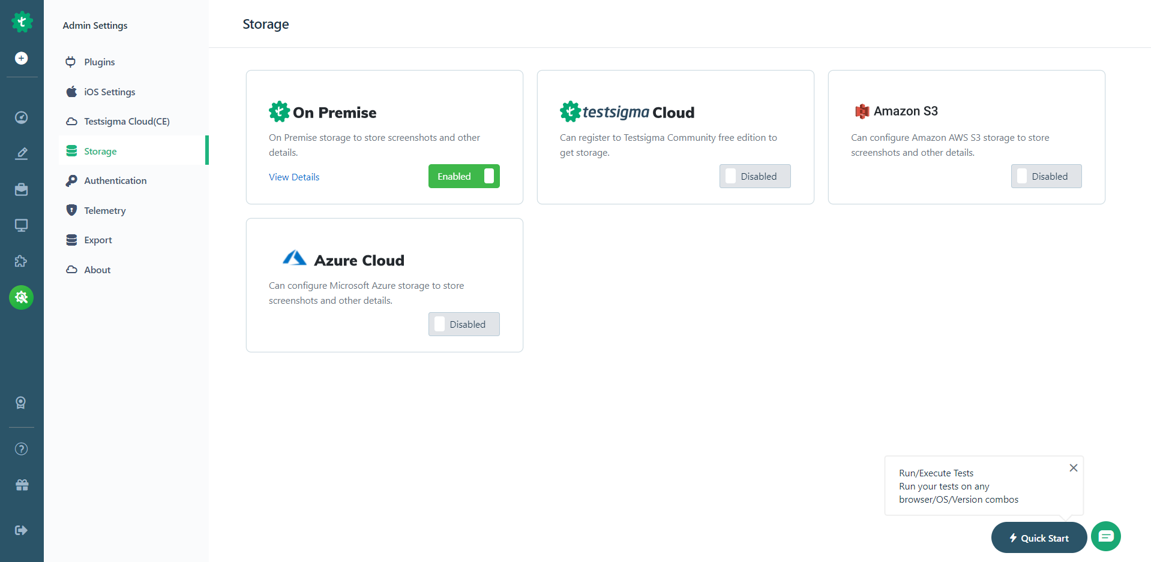1151x562 pixels.
Task: Click the Amazon S3 logo icon
Action: coord(862,111)
